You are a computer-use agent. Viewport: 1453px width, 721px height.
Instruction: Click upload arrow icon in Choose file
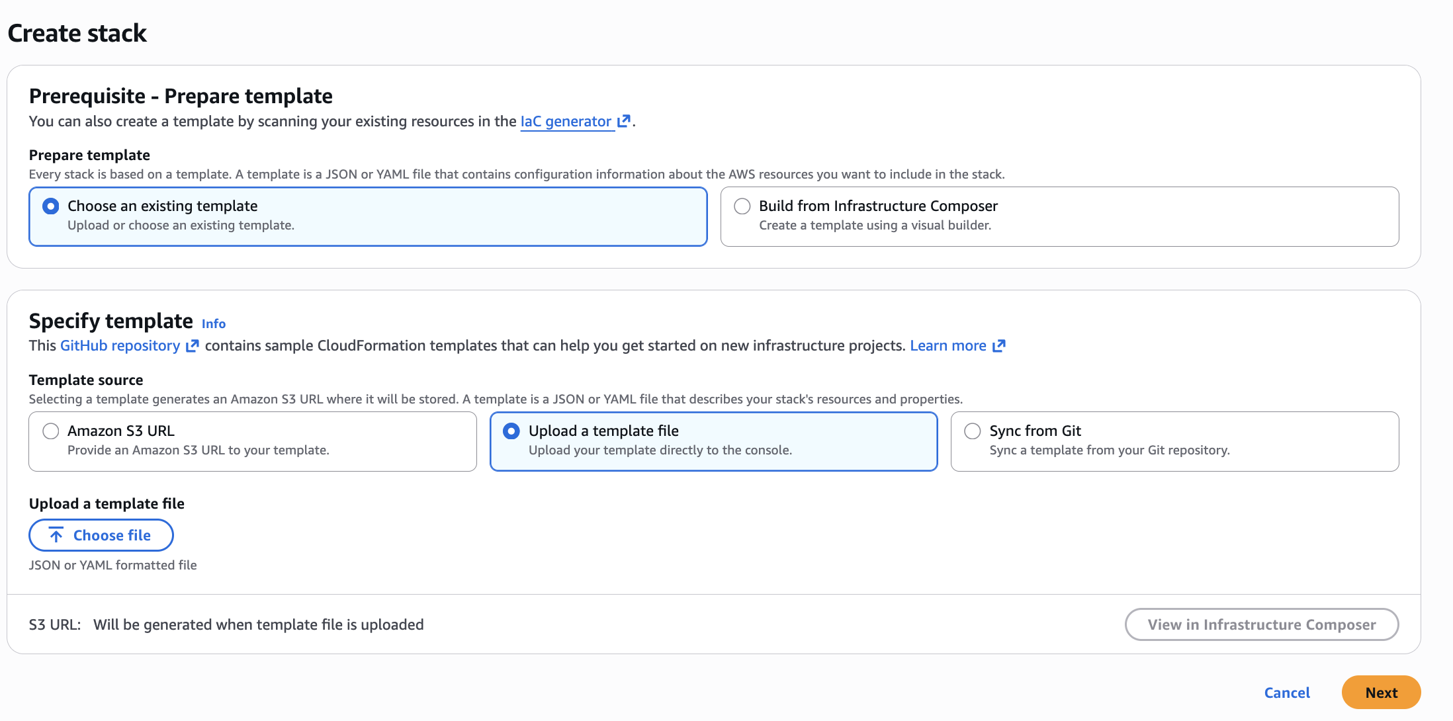(x=56, y=535)
